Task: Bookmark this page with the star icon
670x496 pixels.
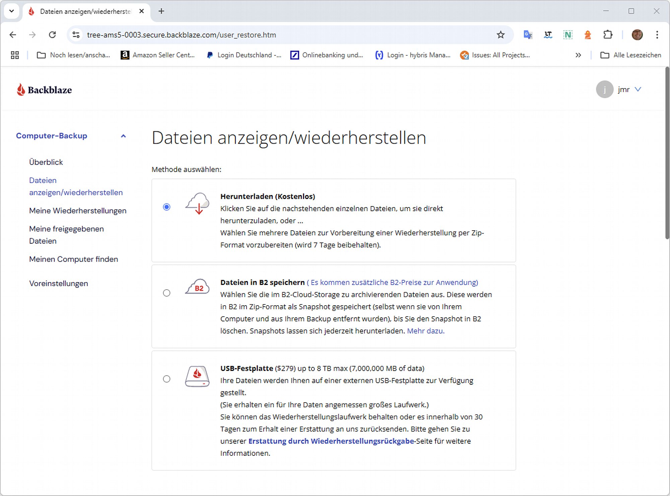Action: click(500, 35)
